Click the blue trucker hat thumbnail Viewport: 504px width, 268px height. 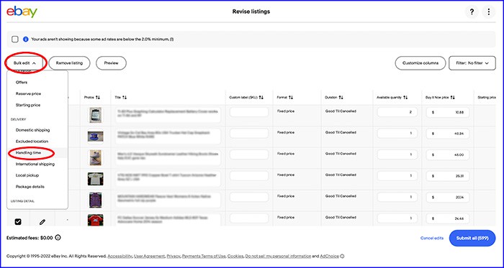click(95, 137)
